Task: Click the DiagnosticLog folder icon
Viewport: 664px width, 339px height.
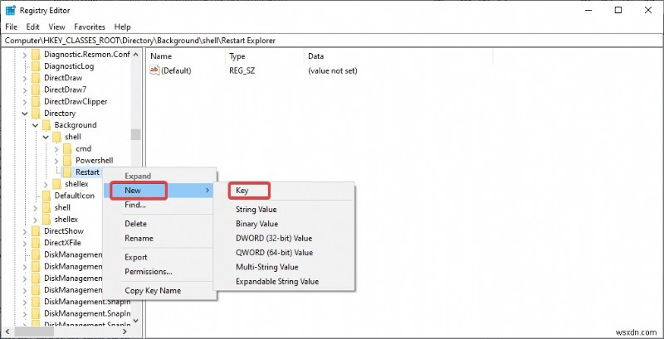Action: [36, 66]
